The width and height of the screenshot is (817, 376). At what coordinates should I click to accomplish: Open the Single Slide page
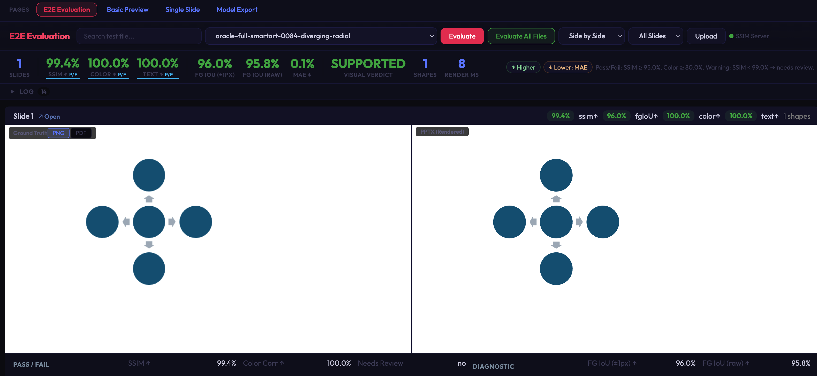click(182, 10)
